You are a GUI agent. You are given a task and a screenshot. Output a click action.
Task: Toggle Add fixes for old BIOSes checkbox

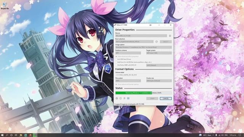pos(116,62)
